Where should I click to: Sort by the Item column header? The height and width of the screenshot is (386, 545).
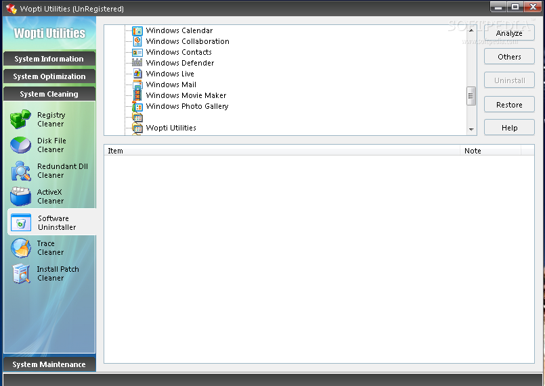(282, 151)
